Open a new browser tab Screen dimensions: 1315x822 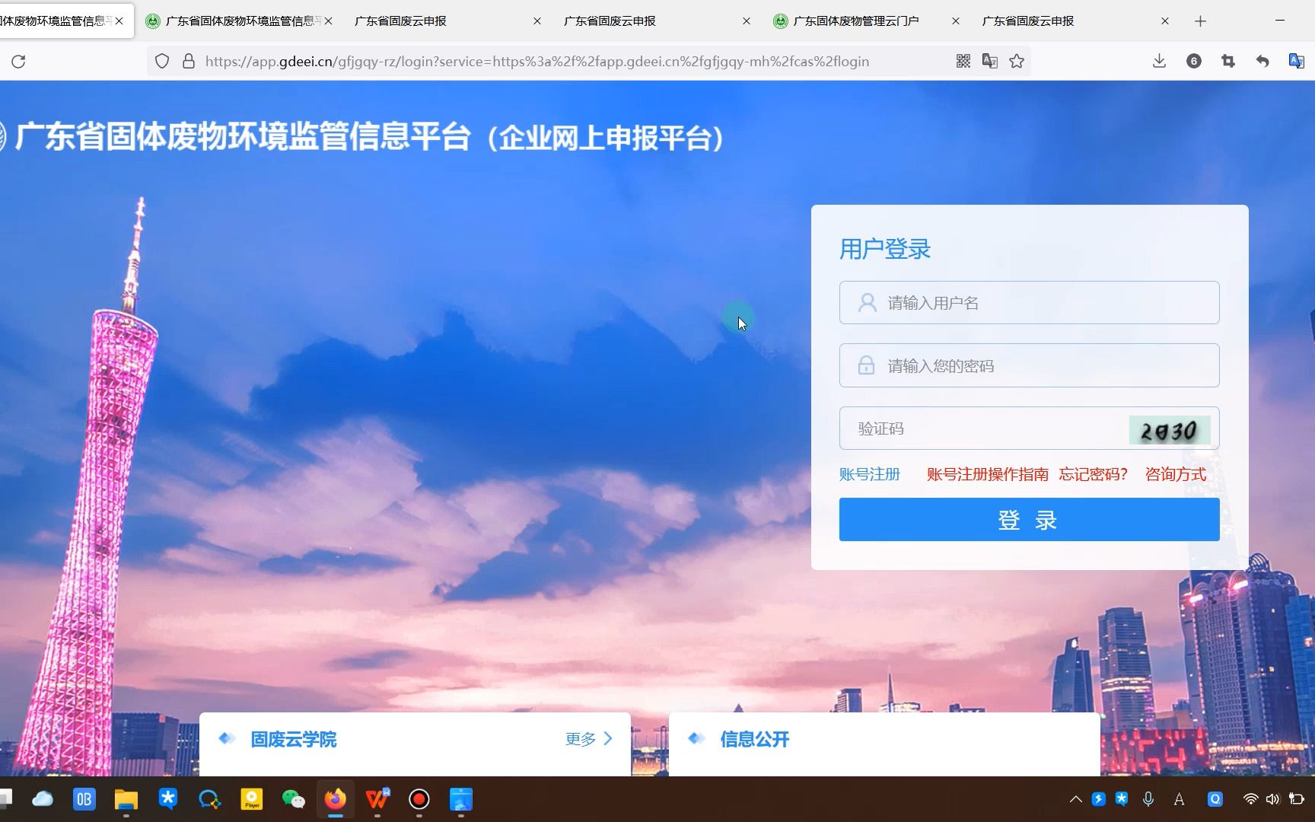[1200, 21]
